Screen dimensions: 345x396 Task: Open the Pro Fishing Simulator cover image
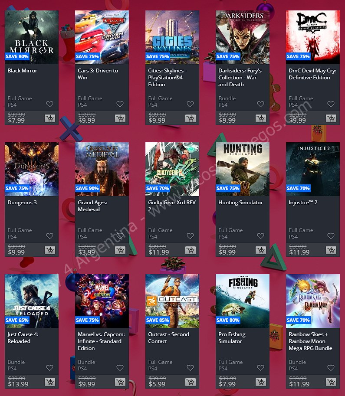pyautogui.click(x=243, y=301)
